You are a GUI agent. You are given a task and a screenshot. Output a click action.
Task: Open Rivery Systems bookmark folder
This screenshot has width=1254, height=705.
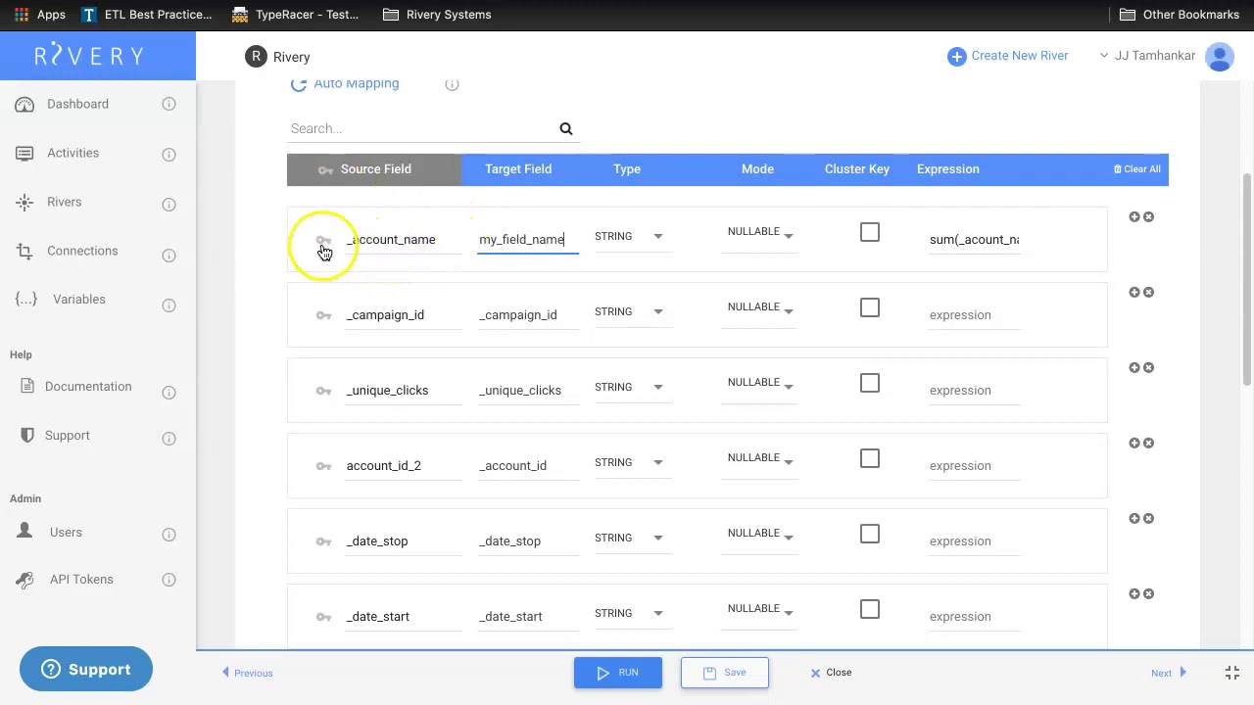(x=437, y=15)
